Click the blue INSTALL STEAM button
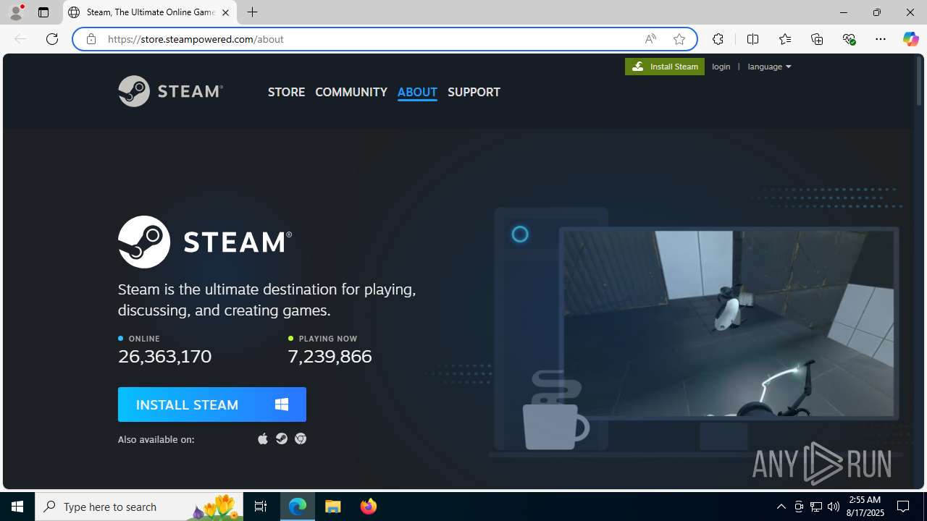927x521 pixels. (x=212, y=404)
